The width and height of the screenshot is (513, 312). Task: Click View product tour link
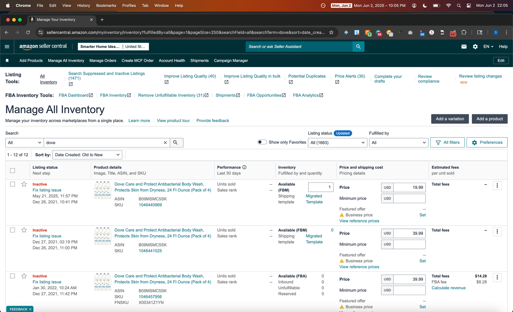[173, 121]
